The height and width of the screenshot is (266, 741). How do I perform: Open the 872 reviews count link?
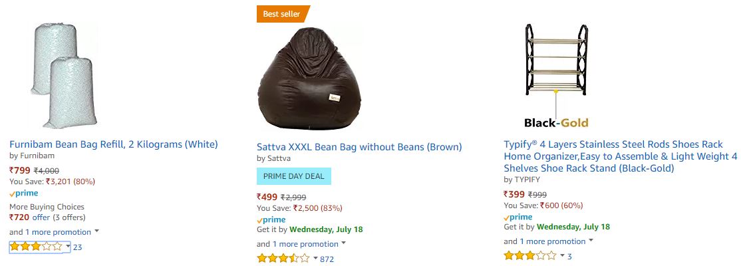click(327, 259)
